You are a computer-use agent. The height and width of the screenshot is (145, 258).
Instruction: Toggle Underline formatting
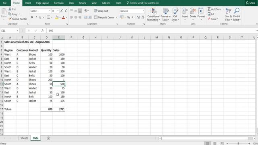coord(40,17)
